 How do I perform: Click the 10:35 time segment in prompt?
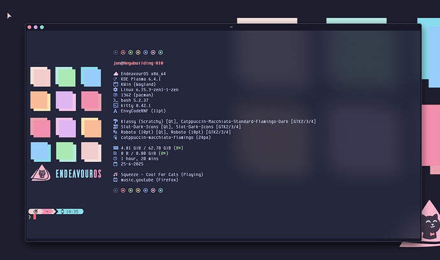click(x=72, y=211)
